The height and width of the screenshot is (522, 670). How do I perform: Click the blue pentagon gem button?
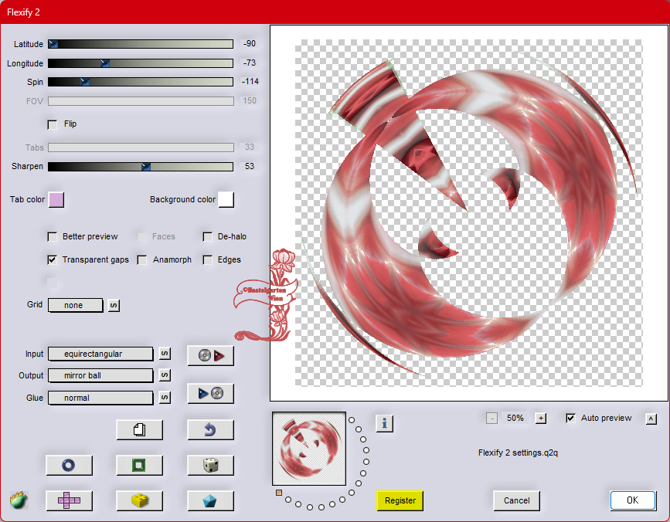pyautogui.click(x=210, y=500)
